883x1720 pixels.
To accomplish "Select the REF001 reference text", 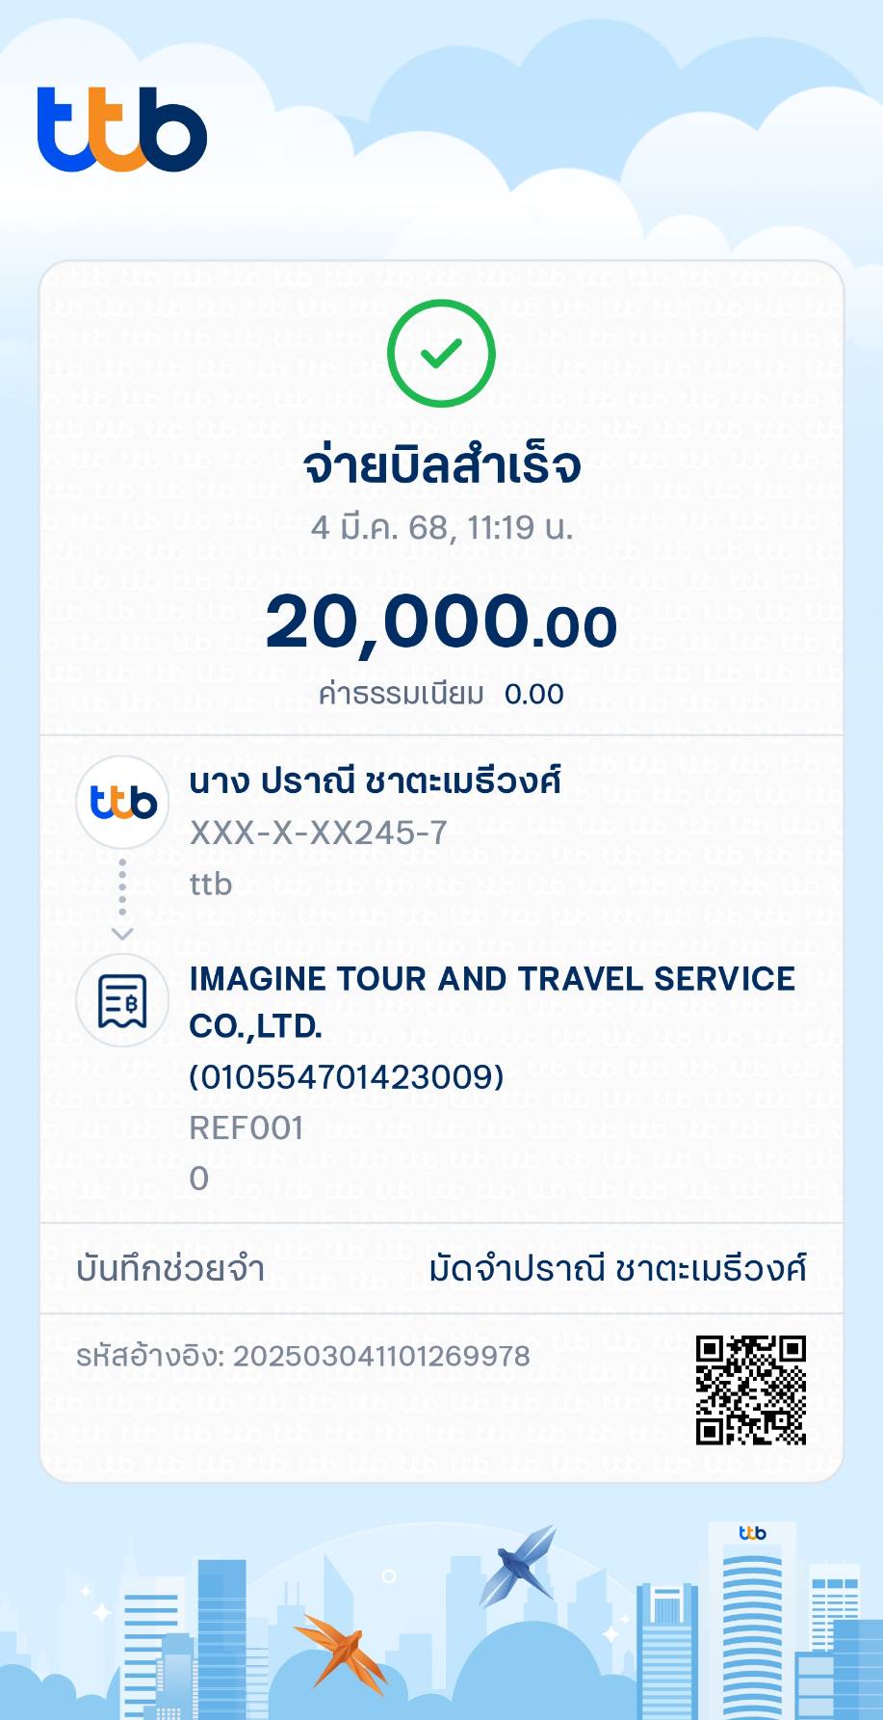I will coord(247,1127).
